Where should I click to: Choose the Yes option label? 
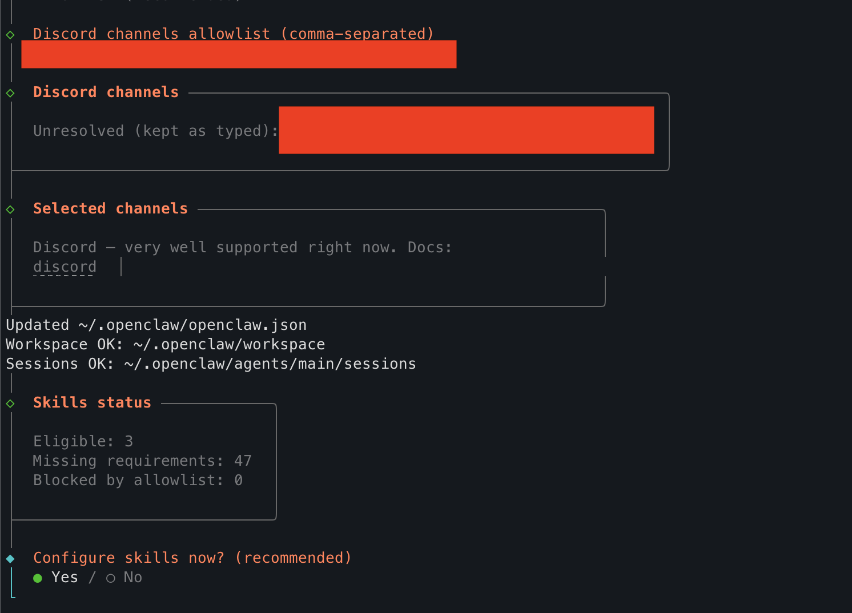tap(65, 578)
